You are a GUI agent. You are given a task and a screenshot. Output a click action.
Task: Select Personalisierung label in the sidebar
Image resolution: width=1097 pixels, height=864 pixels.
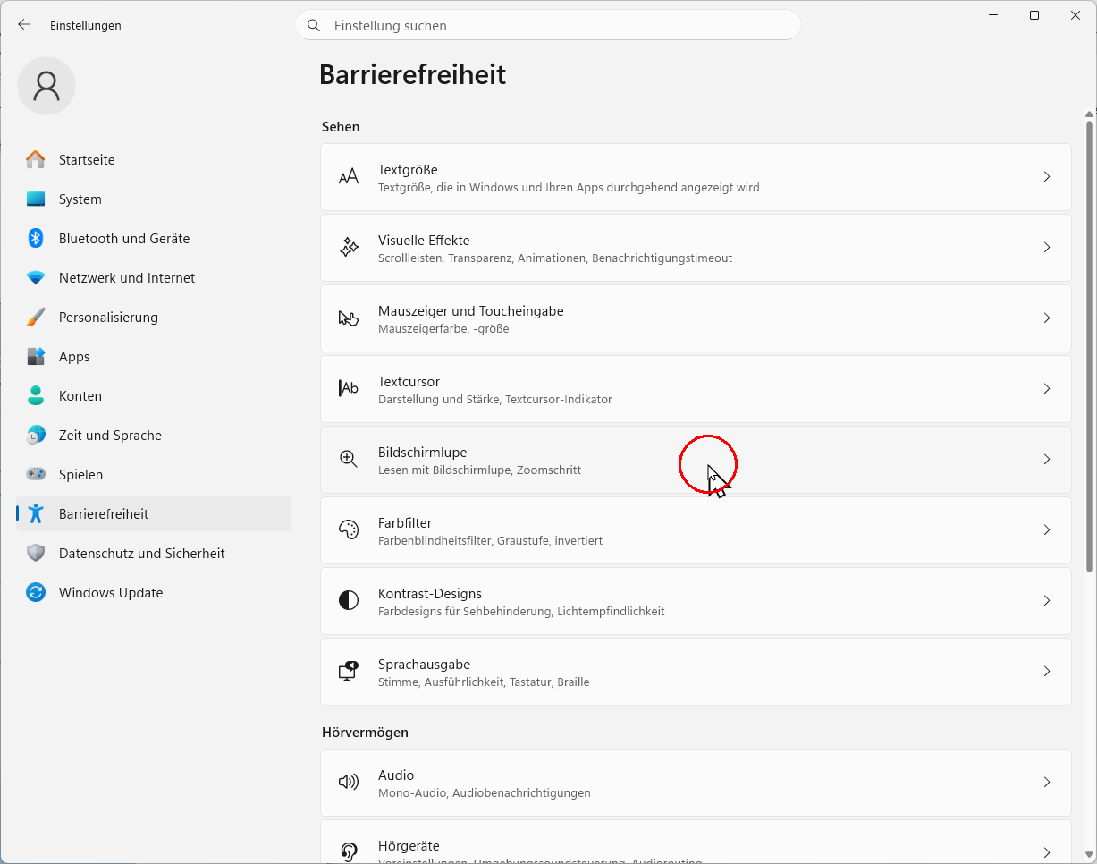tap(108, 318)
